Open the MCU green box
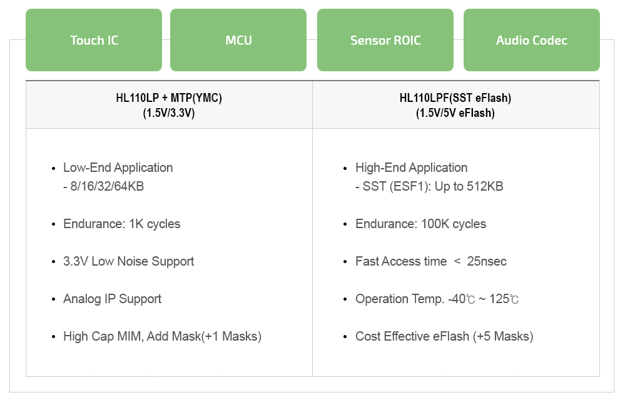The width and height of the screenshot is (625, 400). pos(238,40)
